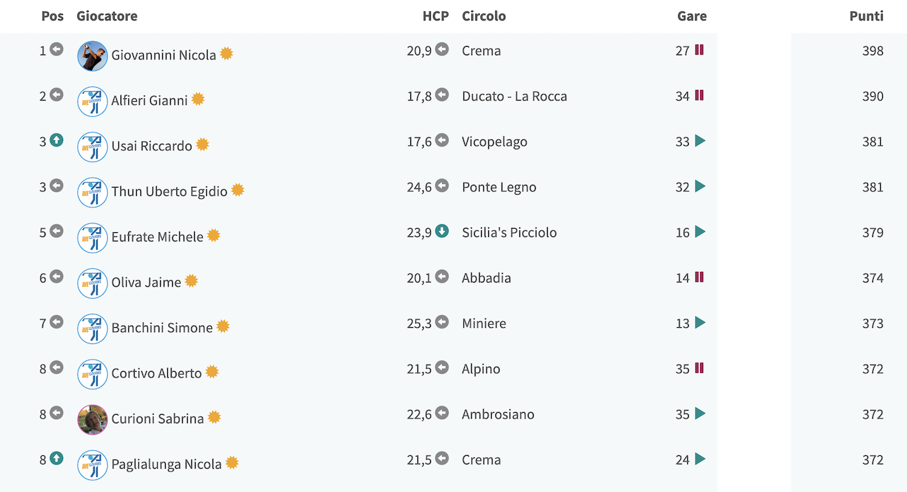Viewport: 907px width, 492px height.
Task: Click the gold badge beside Alfieri Gianni
Action: (198, 99)
